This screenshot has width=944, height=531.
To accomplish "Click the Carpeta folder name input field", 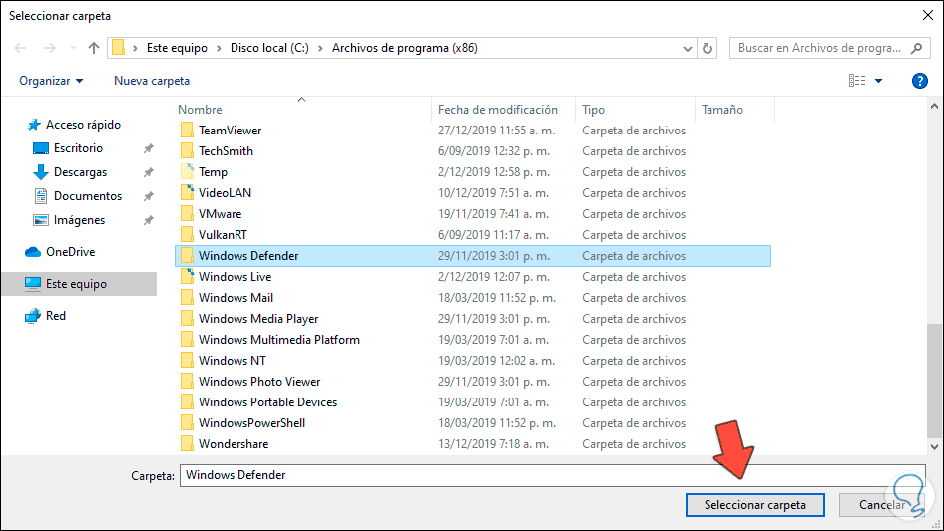I will pos(552,475).
